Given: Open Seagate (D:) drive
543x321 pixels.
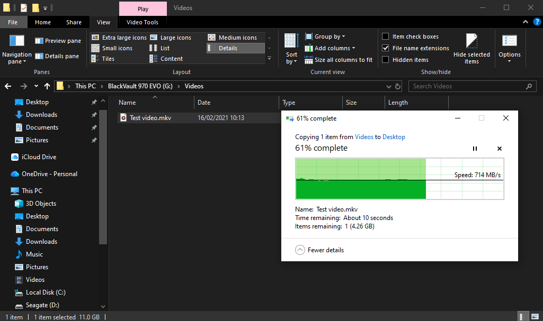Looking at the screenshot, I should 42,305.
